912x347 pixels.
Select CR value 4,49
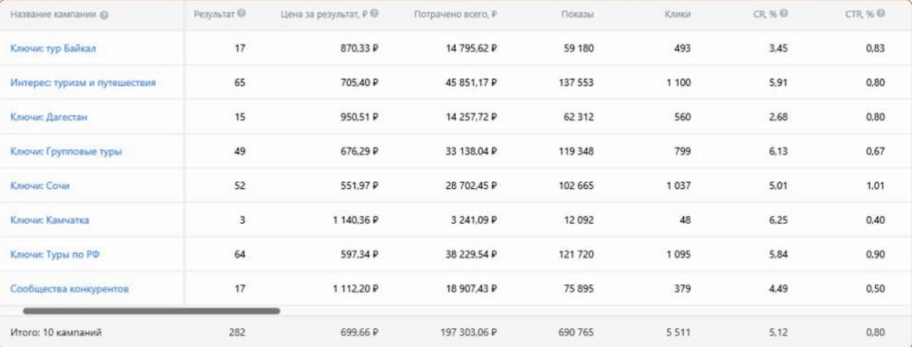pos(778,289)
